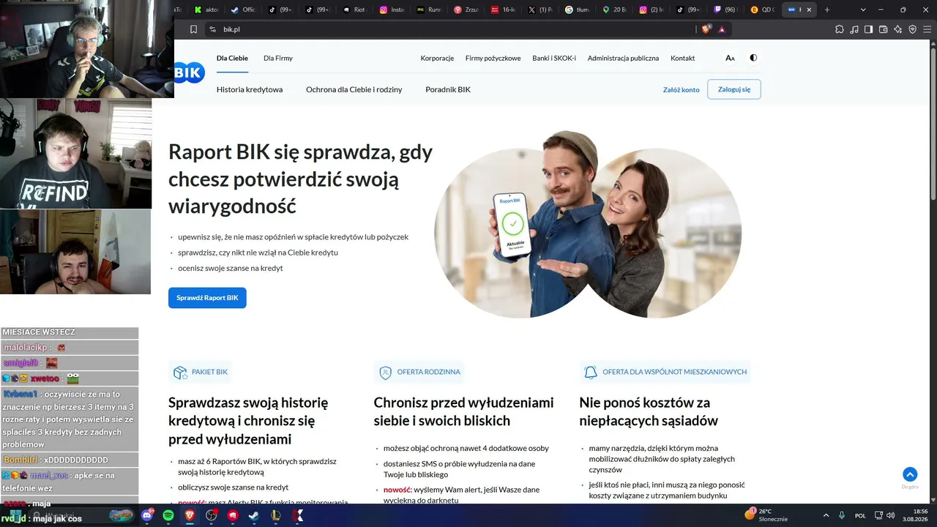
Task: Click the heading "Nie ponoś kosztów za niepłacących sąsiadów"
Action: (x=649, y=411)
